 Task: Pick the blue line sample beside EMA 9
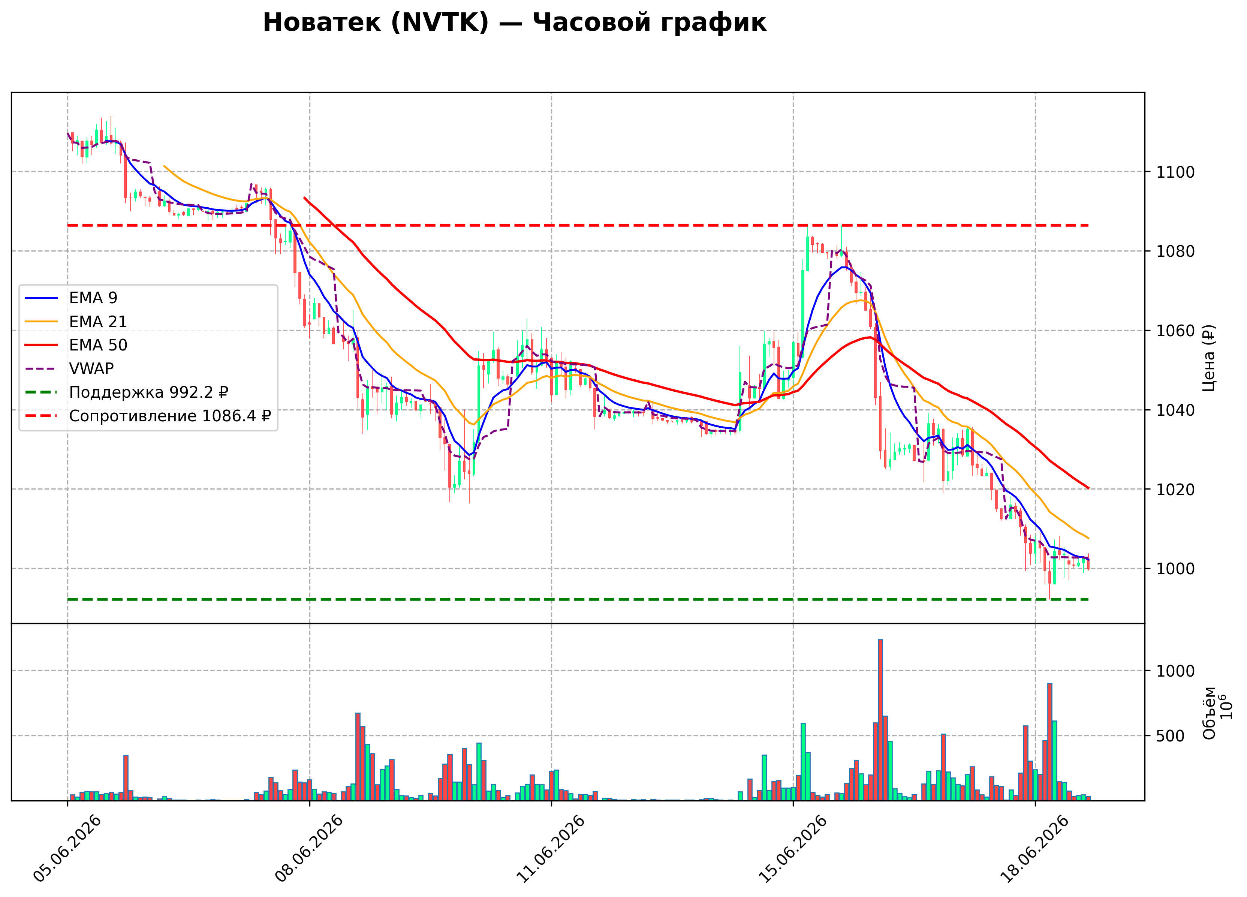[41, 298]
